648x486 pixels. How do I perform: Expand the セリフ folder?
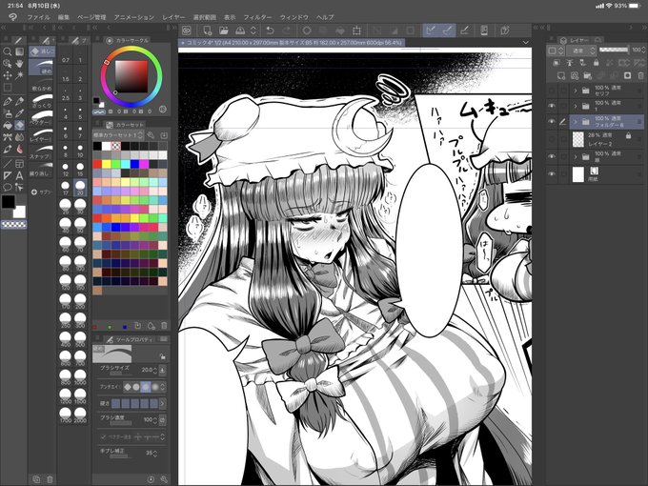pos(576,91)
